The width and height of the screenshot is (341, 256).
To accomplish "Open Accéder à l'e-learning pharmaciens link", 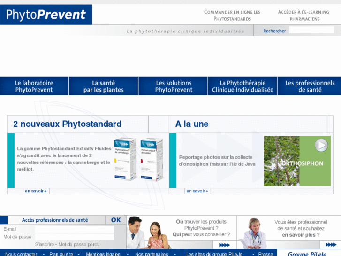I will [304, 16].
